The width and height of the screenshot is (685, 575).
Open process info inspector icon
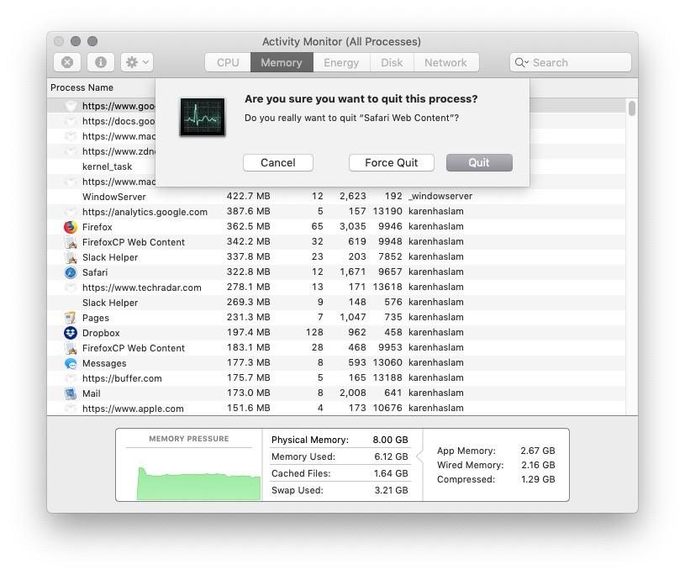(101, 62)
